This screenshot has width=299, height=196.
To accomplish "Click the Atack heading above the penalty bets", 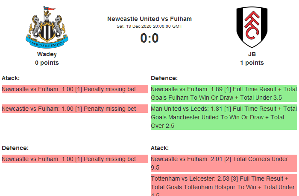I will click(11, 78).
